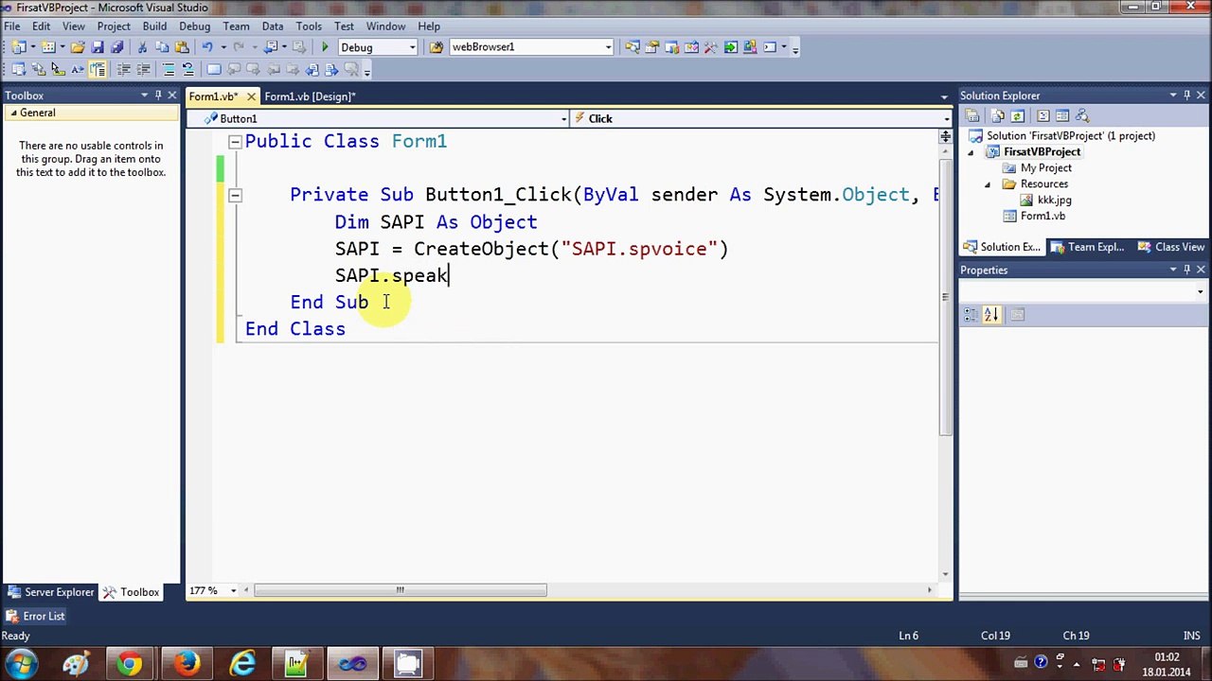Image resolution: width=1212 pixels, height=681 pixels.
Task: Collapse the Button1_Click sub outline
Action: [235, 195]
